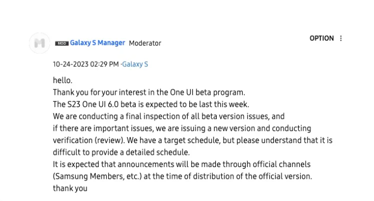The width and height of the screenshot is (374, 201).
Task: Click the 'Thank you for your interest' sentence
Action: (148, 92)
